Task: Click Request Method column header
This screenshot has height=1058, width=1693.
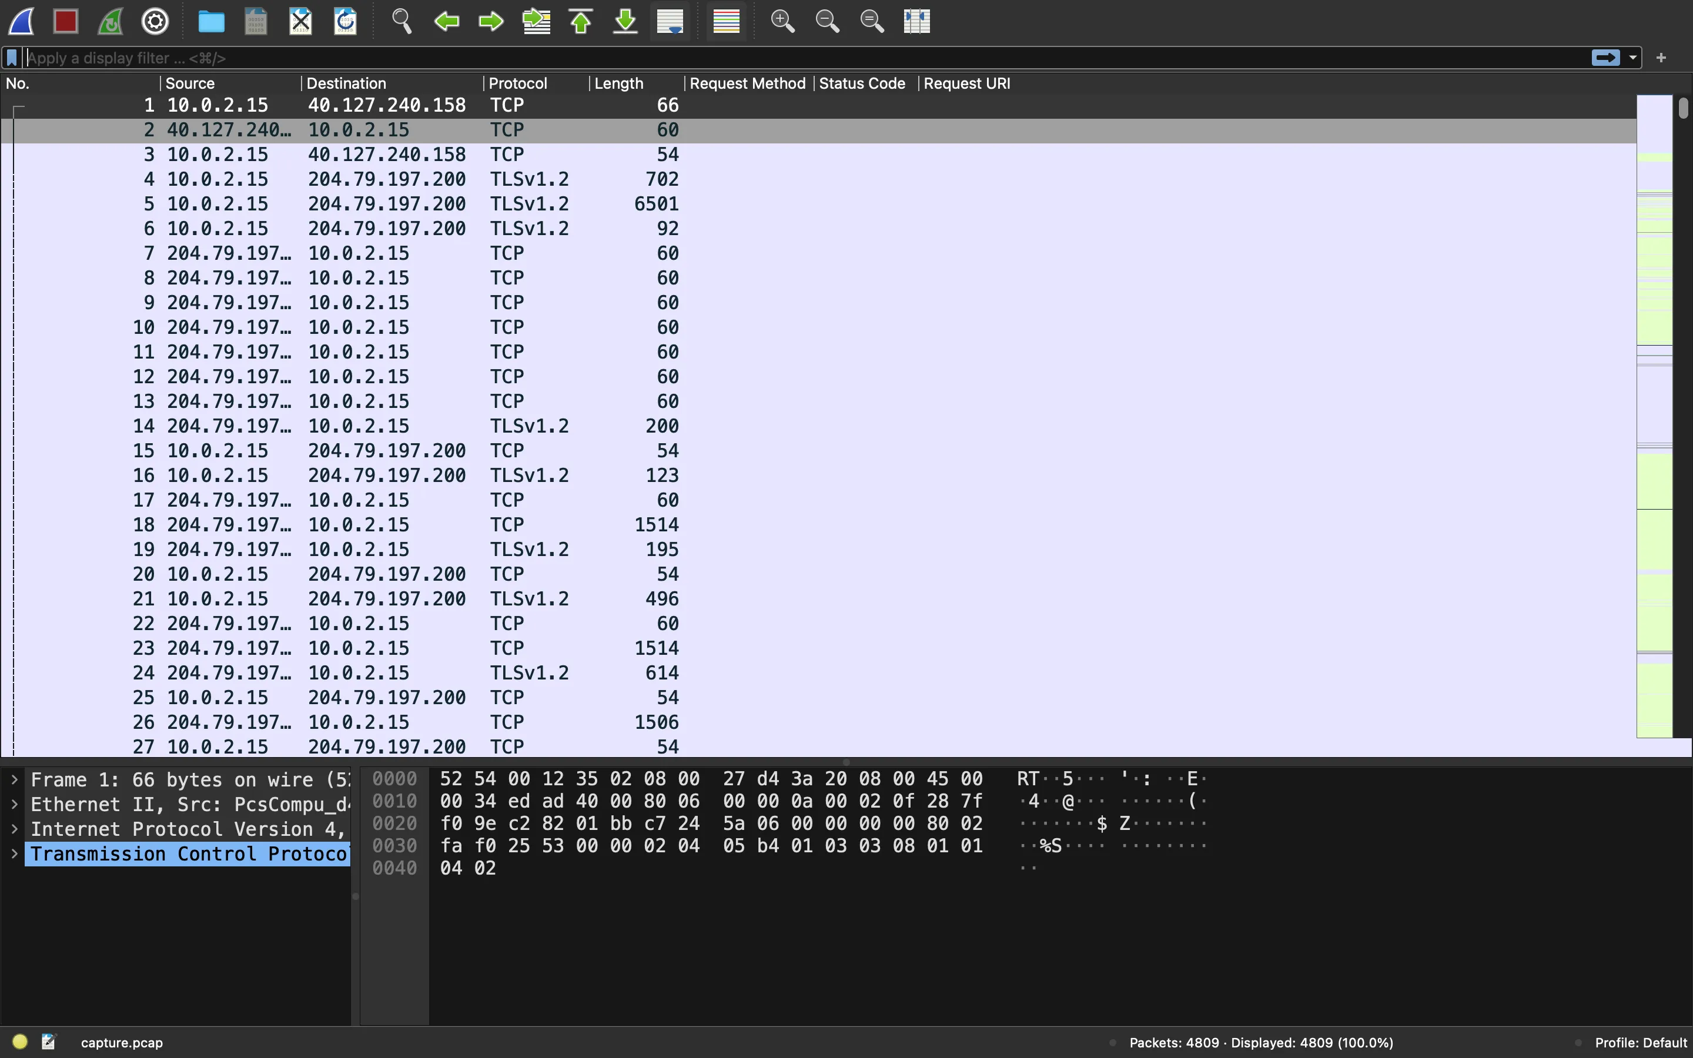Action: 748,83
